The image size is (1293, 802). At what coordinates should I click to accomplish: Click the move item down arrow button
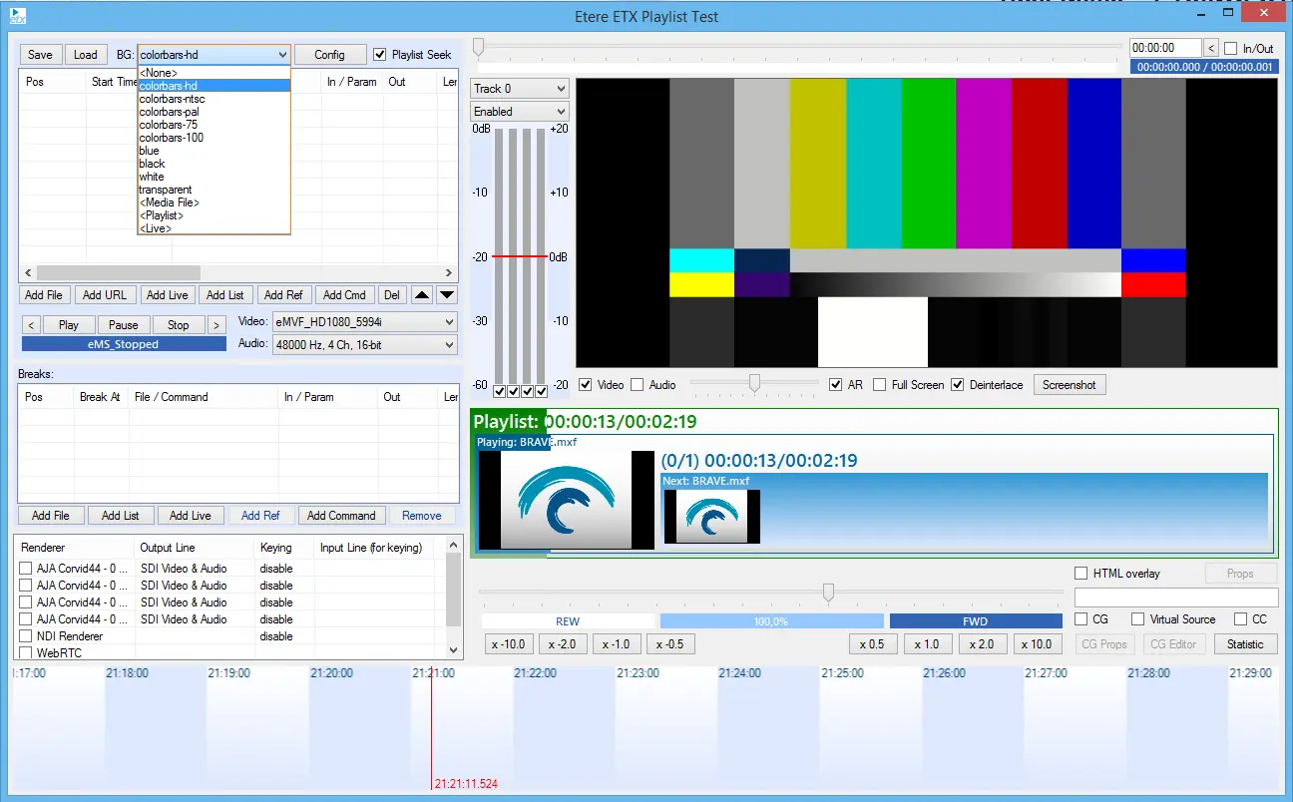point(447,295)
